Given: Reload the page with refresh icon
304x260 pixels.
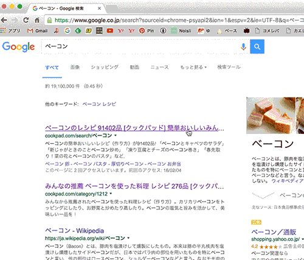Looking at the screenshot, I should 26,20.
